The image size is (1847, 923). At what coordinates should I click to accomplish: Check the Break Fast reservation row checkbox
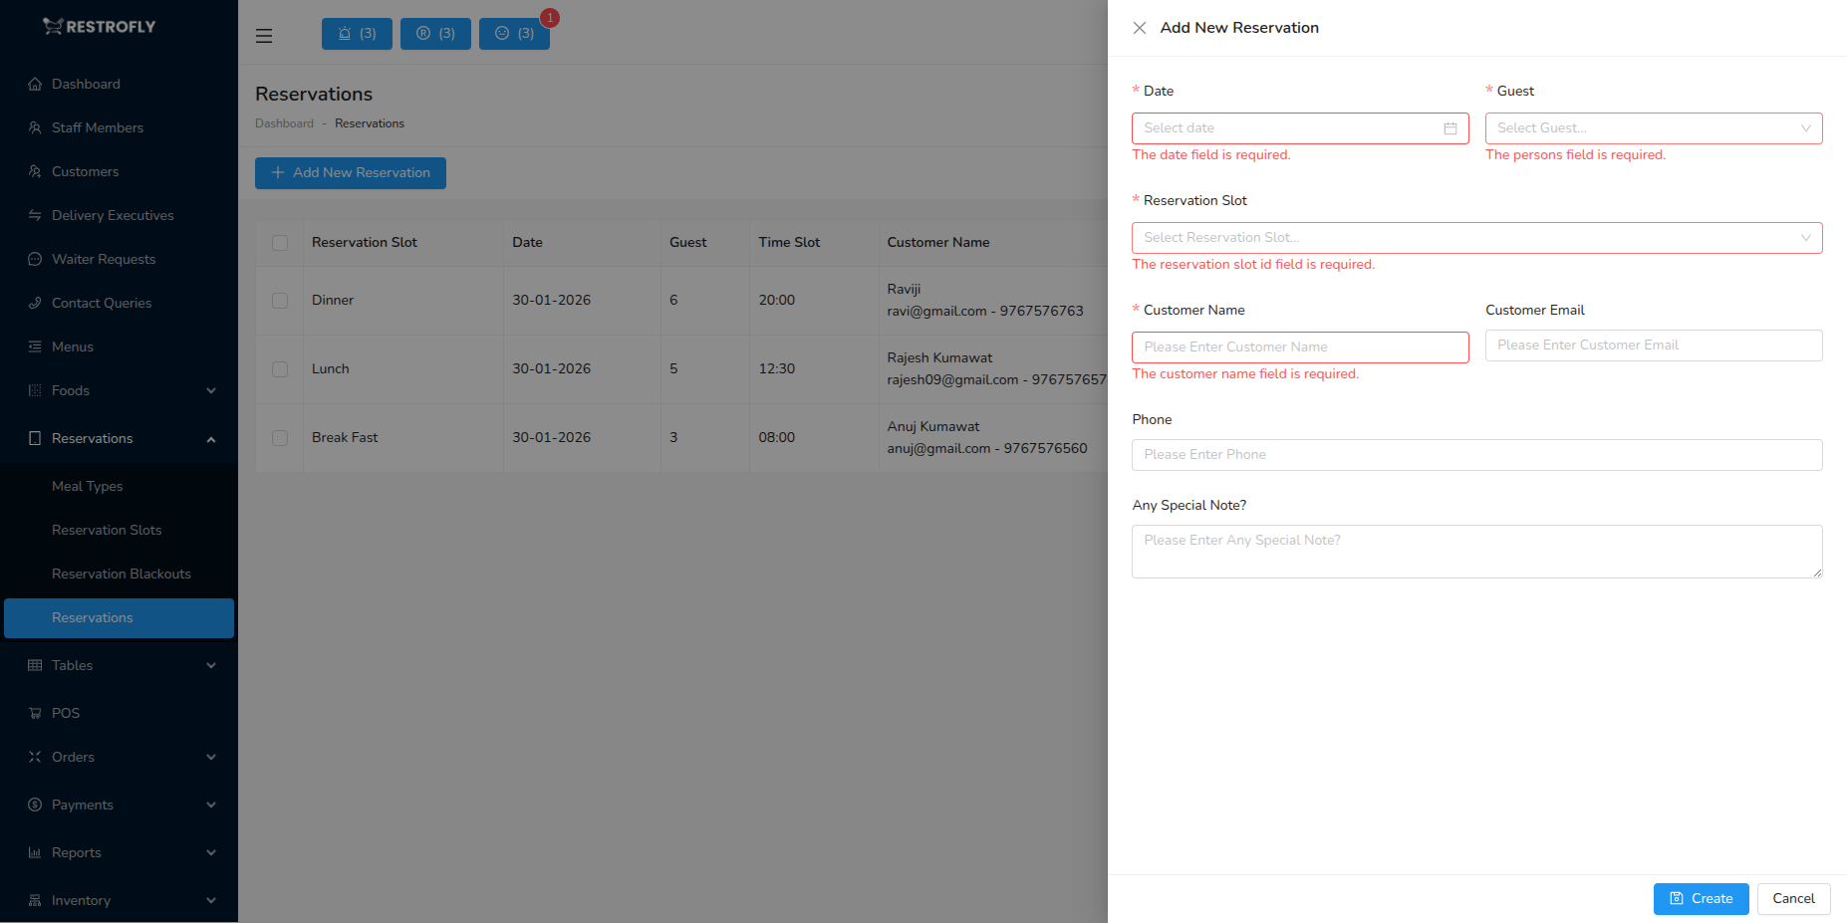tap(280, 437)
